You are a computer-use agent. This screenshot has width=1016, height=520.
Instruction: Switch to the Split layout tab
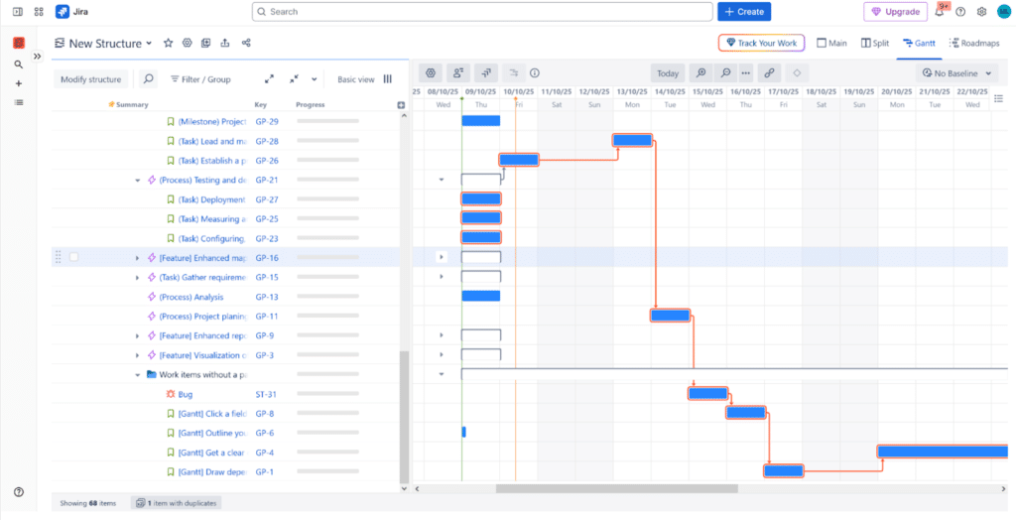tap(875, 44)
